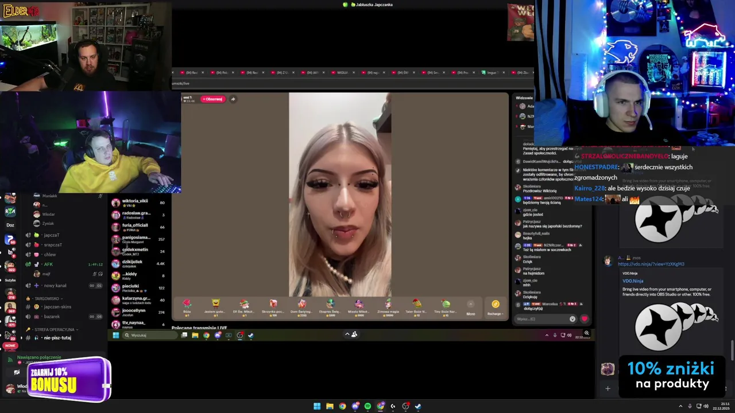
Task: Open pieciulki in the ranking list
Action: (x=138, y=287)
